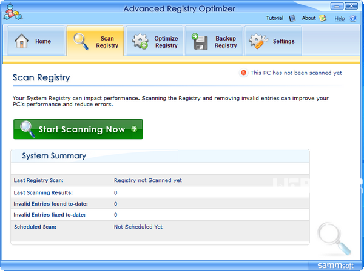Image resolution: width=364 pixels, height=271 pixels.
Task: Click the arrow icon on Start Scanning button
Action: (134, 129)
